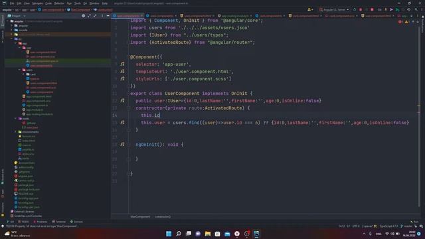425x239 pixels.
Task: Open Project panel options (three dots)
Action: pyautogui.click(x=102, y=16)
